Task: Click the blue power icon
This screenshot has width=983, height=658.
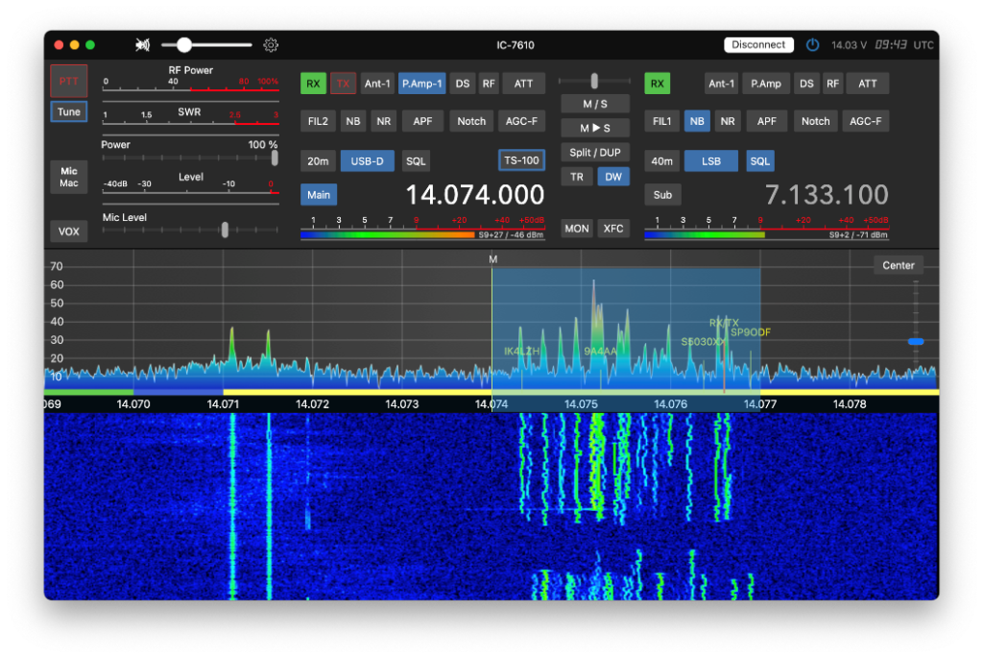Action: tap(812, 45)
